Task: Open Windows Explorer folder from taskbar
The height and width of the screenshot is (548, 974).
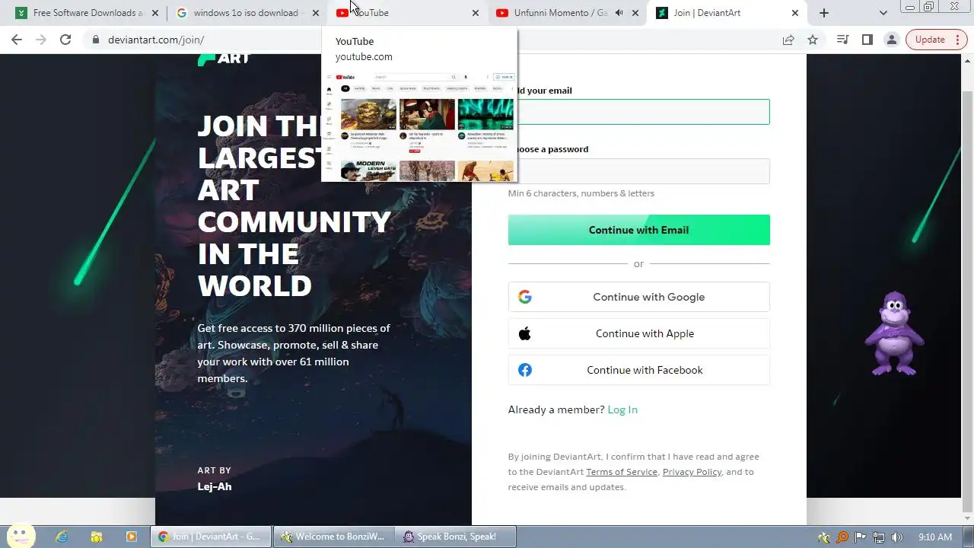Action: tap(97, 537)
